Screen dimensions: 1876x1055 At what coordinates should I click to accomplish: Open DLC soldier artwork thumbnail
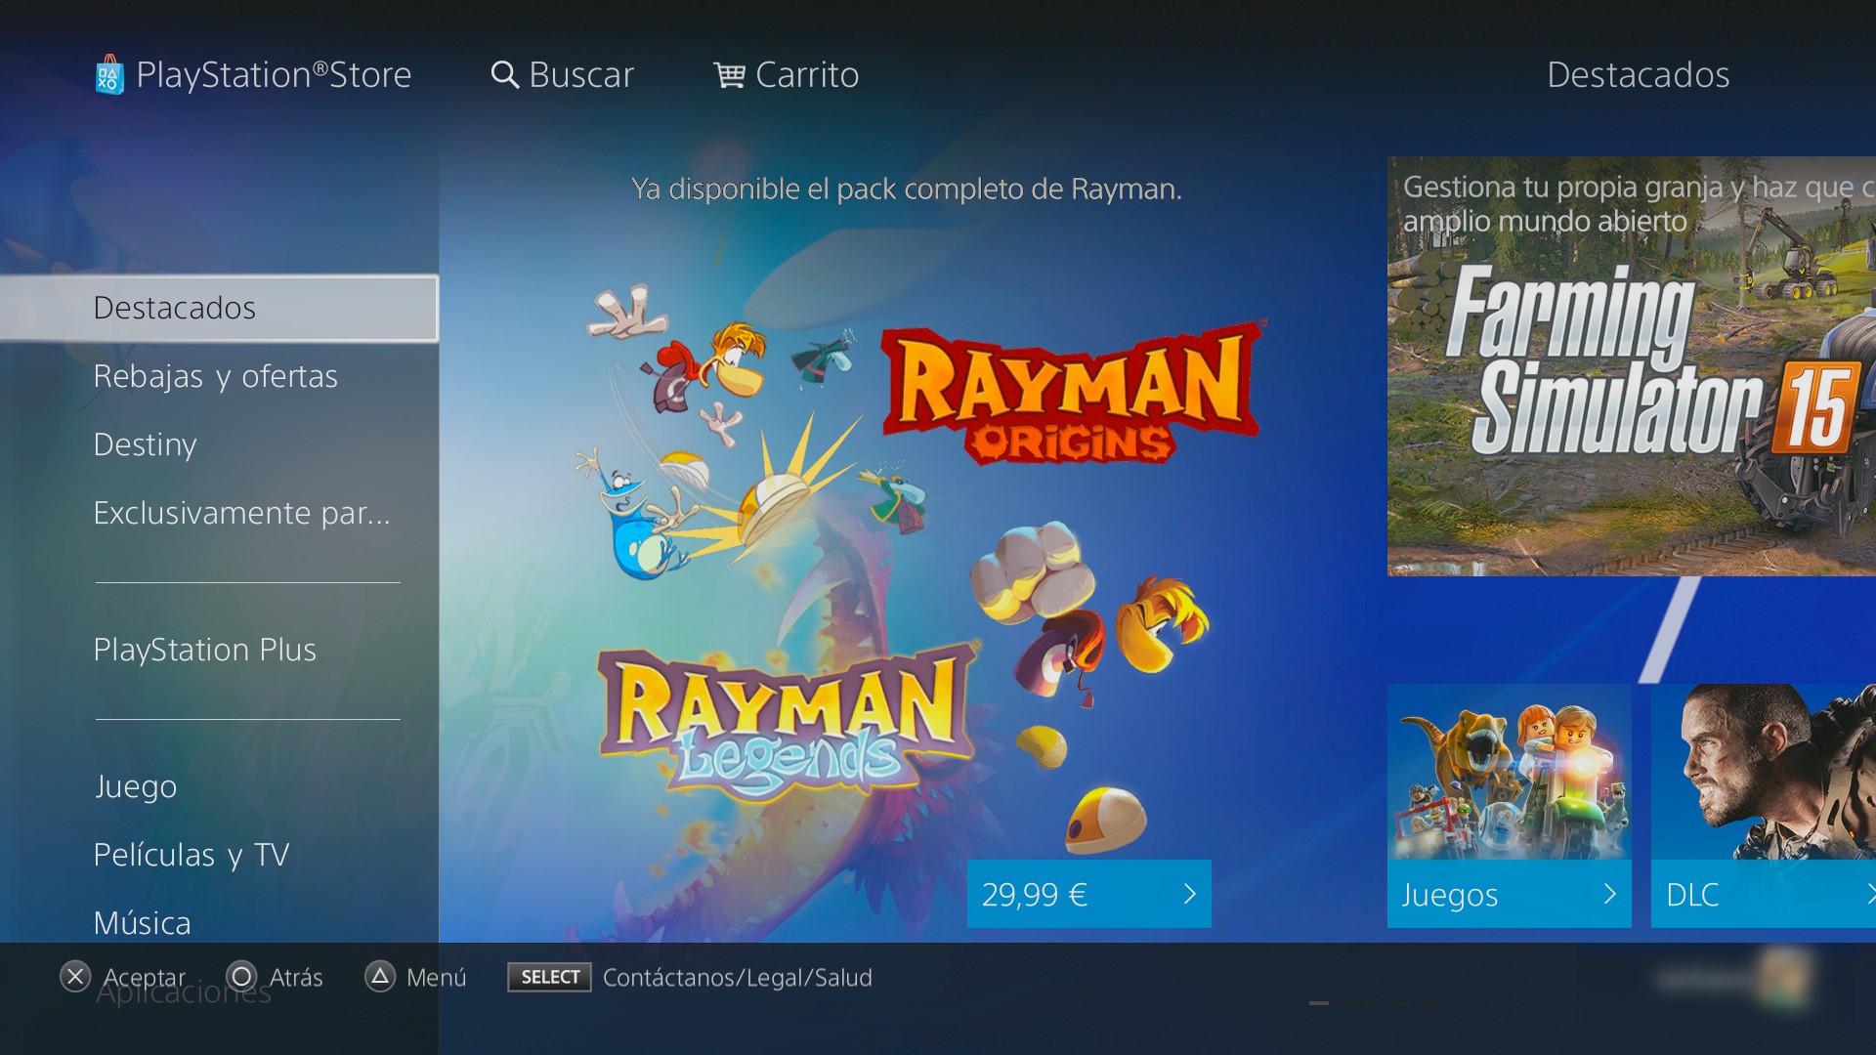(1764, 772)
